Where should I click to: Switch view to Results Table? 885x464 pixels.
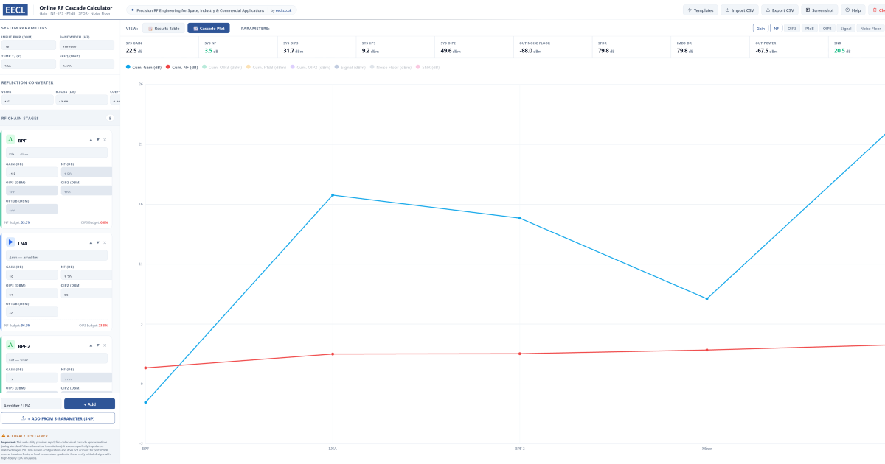164,28
